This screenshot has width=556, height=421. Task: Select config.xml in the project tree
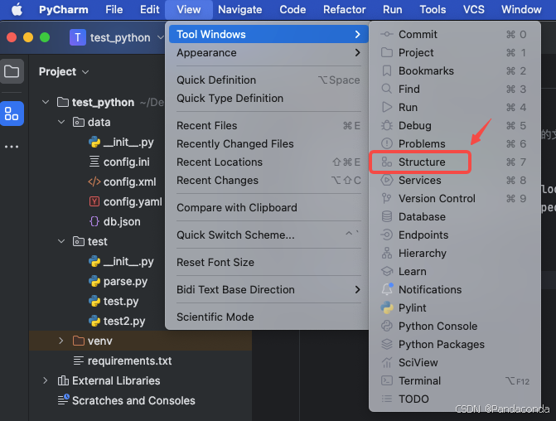pos(129,182)
